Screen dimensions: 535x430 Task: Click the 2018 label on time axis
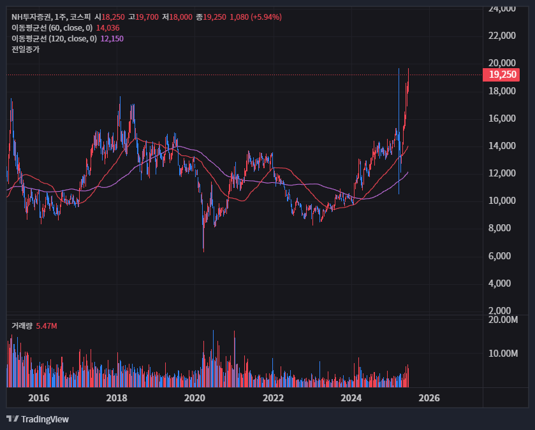tap(117, 398)
